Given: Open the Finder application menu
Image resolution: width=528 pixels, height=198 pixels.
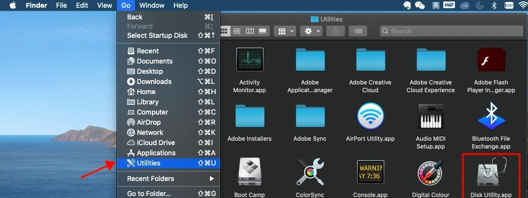Looking at the screenshot, I should pos(36,5).
